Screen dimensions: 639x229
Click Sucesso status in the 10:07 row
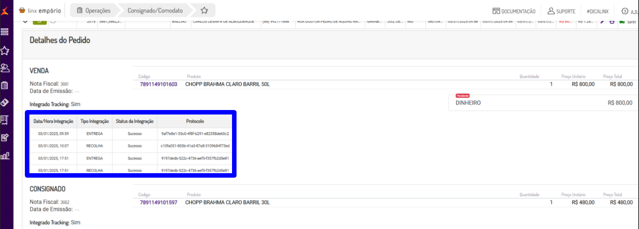135,146
